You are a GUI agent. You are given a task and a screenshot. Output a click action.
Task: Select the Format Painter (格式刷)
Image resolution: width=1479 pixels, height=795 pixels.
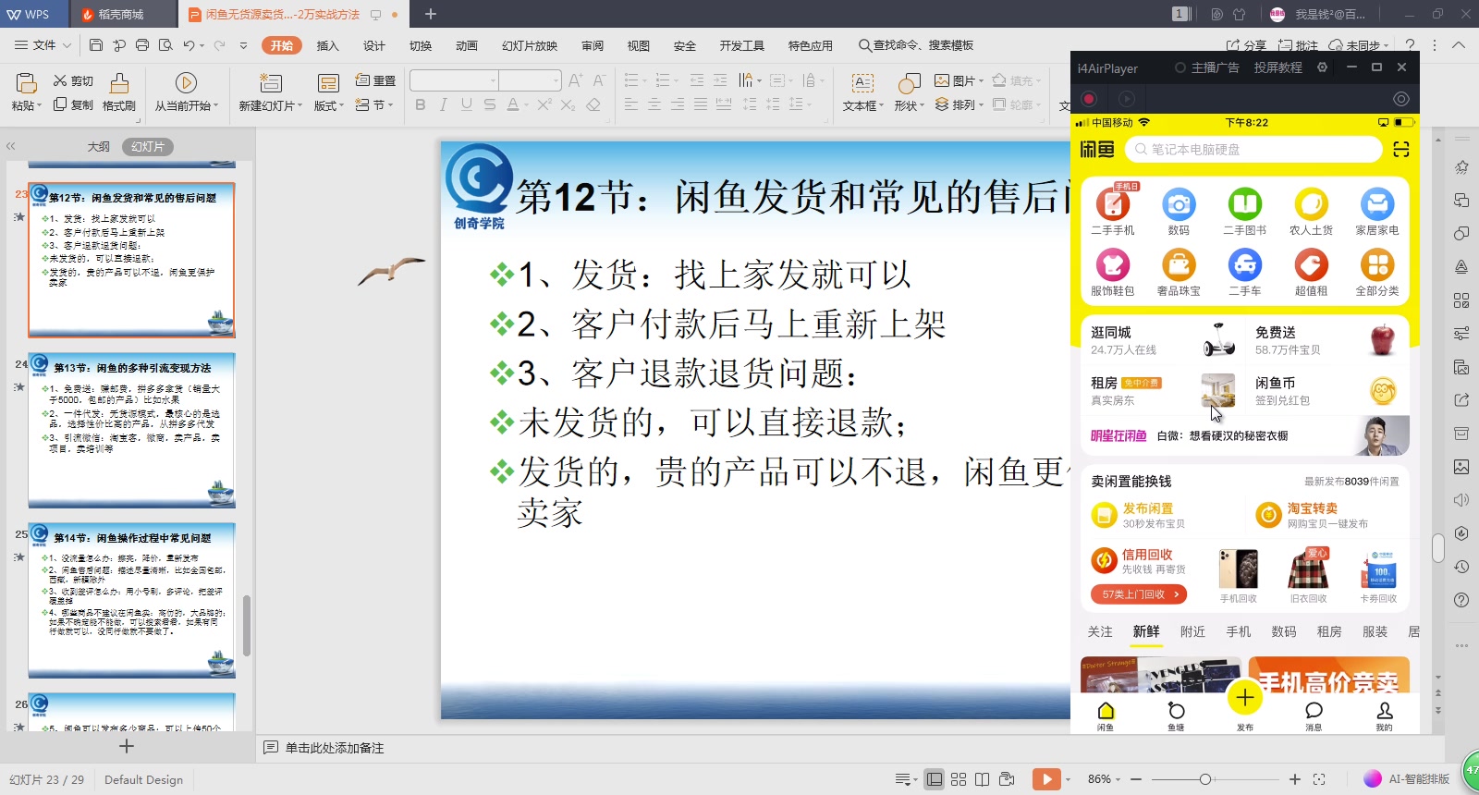(119, 93)
